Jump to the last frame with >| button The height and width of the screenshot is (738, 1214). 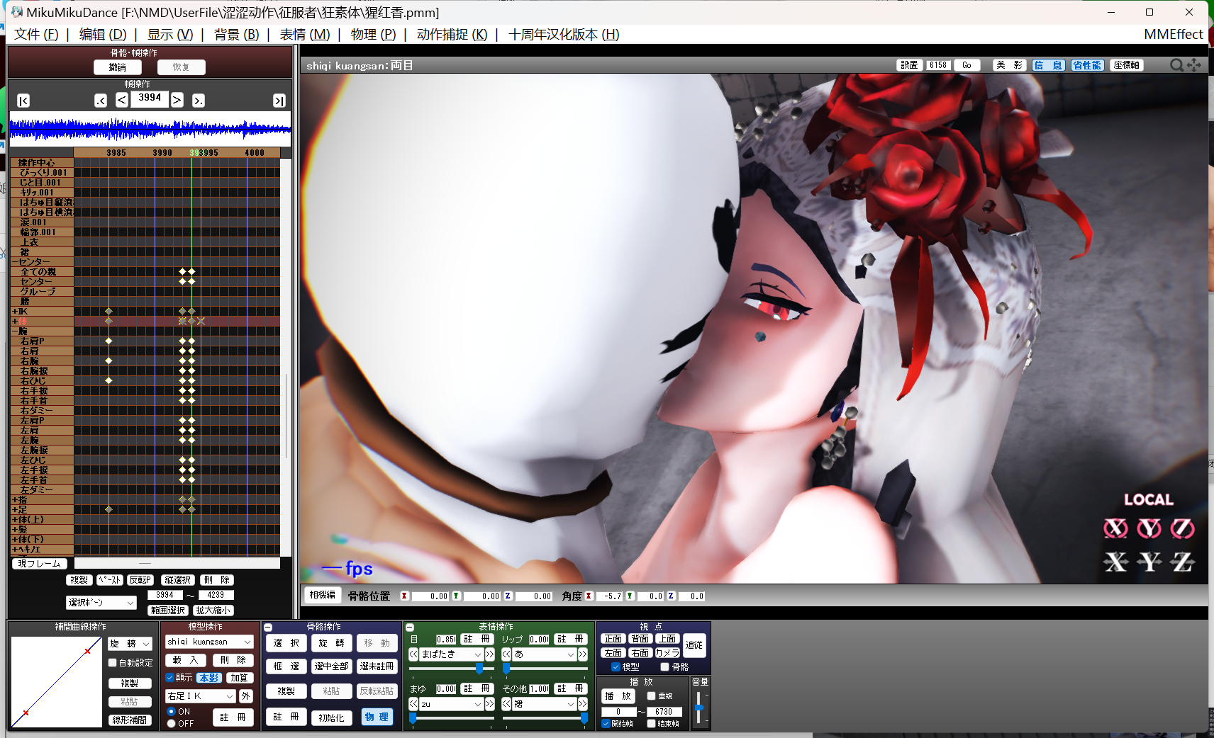click(x=279, y=101)
